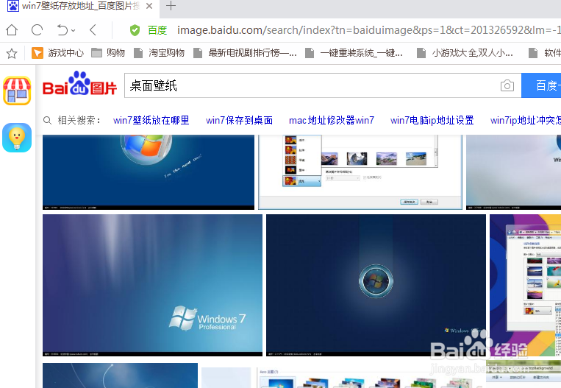Viewport: 561px width, 388px height.
Task: Click the camera image-search icon
Action: (x=507, y=85)
